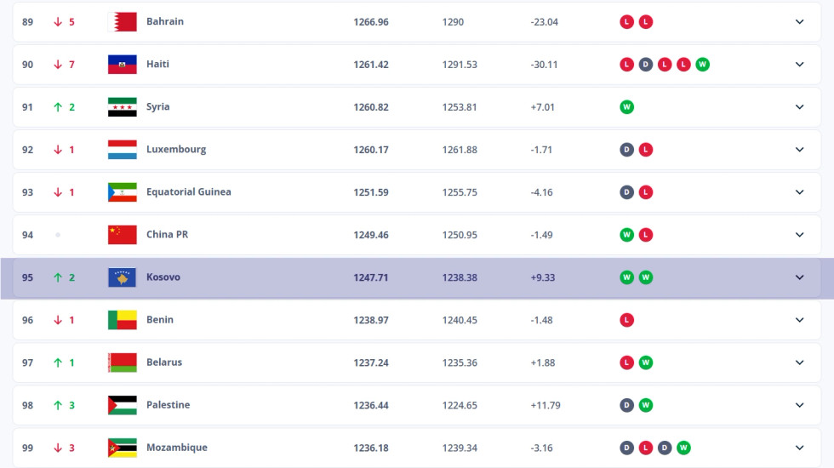Expand the Bahrain row details

tap(799, 22)
